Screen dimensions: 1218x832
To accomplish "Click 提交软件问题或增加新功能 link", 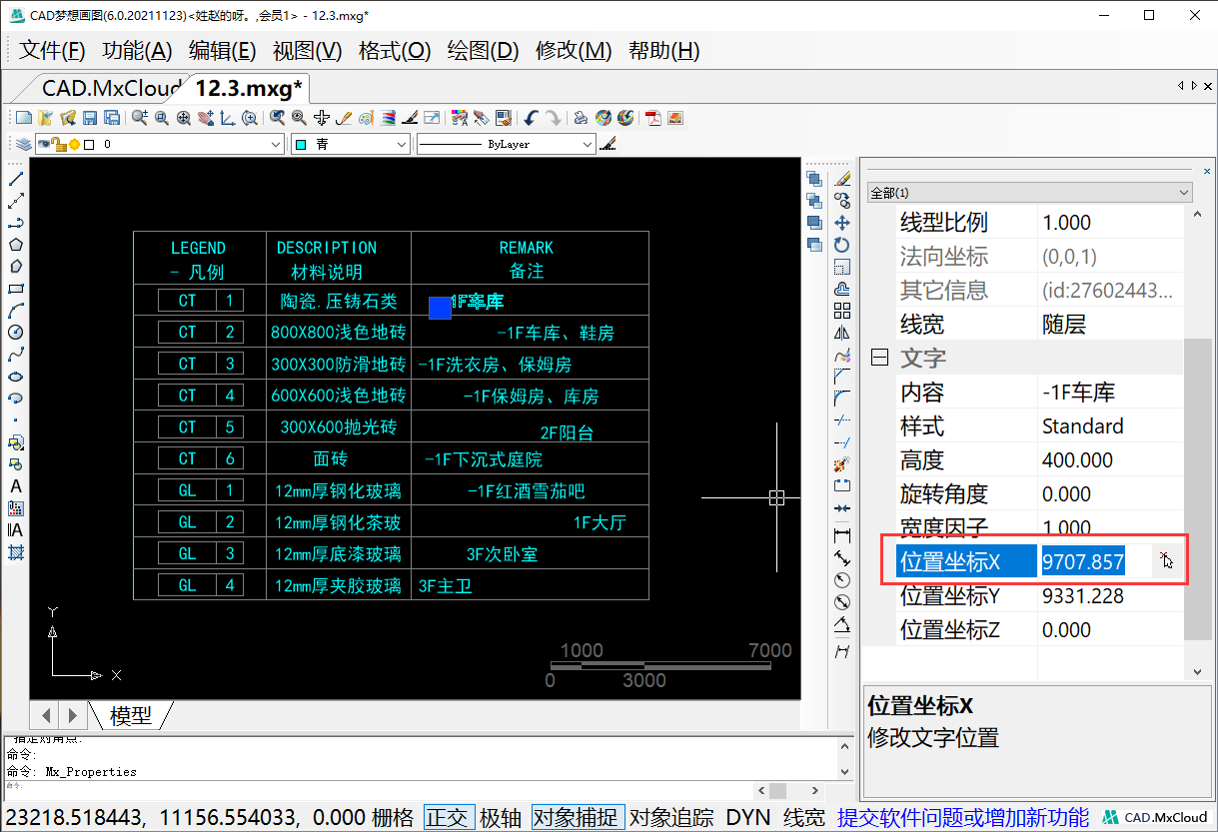I will (x=963, y=817).
